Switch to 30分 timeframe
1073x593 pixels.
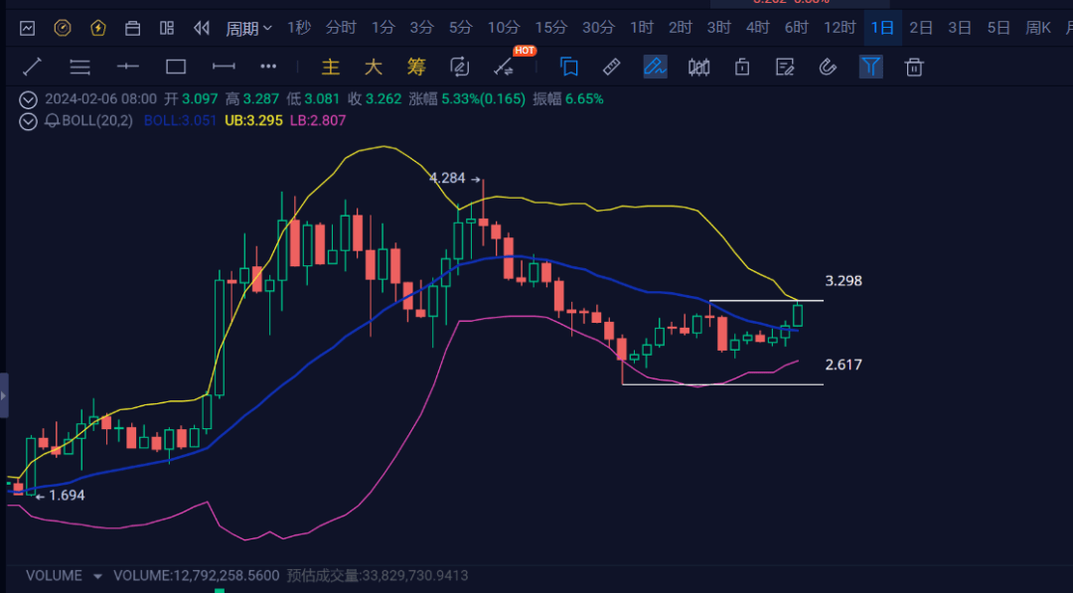tap(598, 28)
